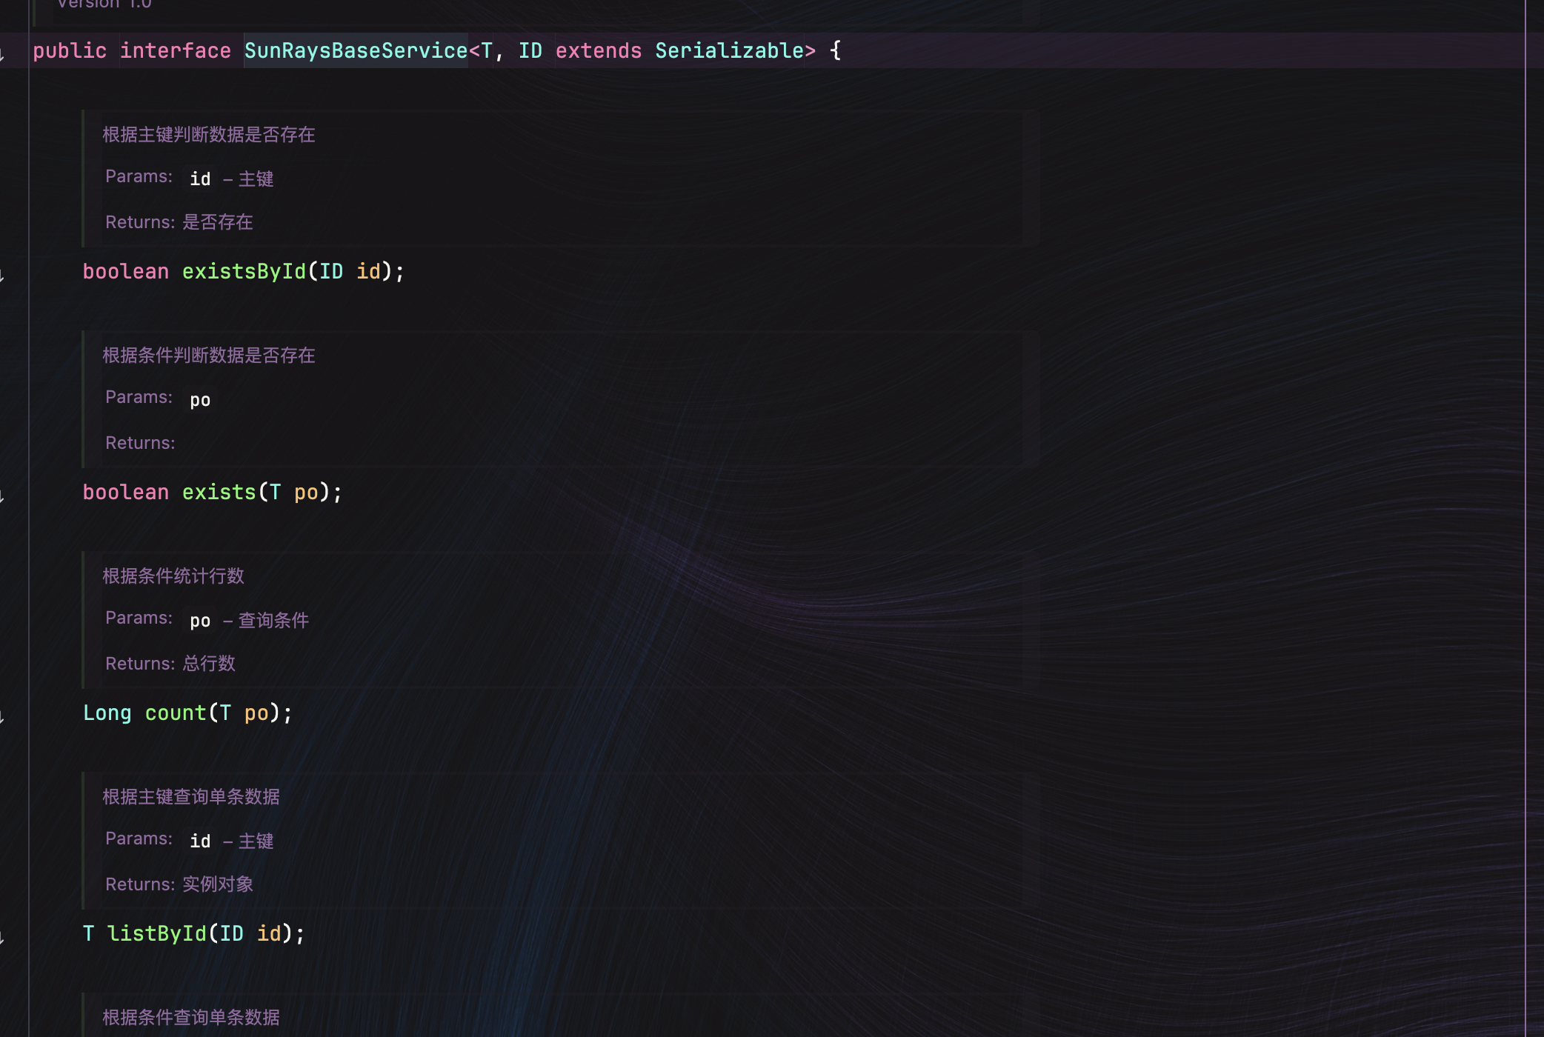The width and height of the screenshot is (1544, 1037).
Task: Click the T type in count(T po)
Action: (x=225, y=713)
